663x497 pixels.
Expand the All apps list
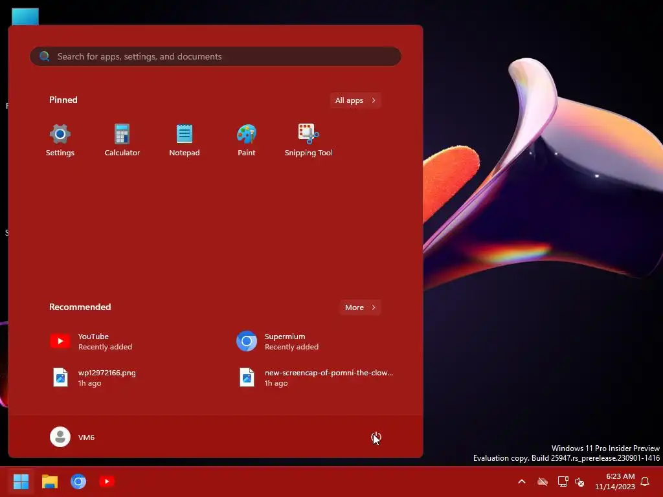(355, 100)
